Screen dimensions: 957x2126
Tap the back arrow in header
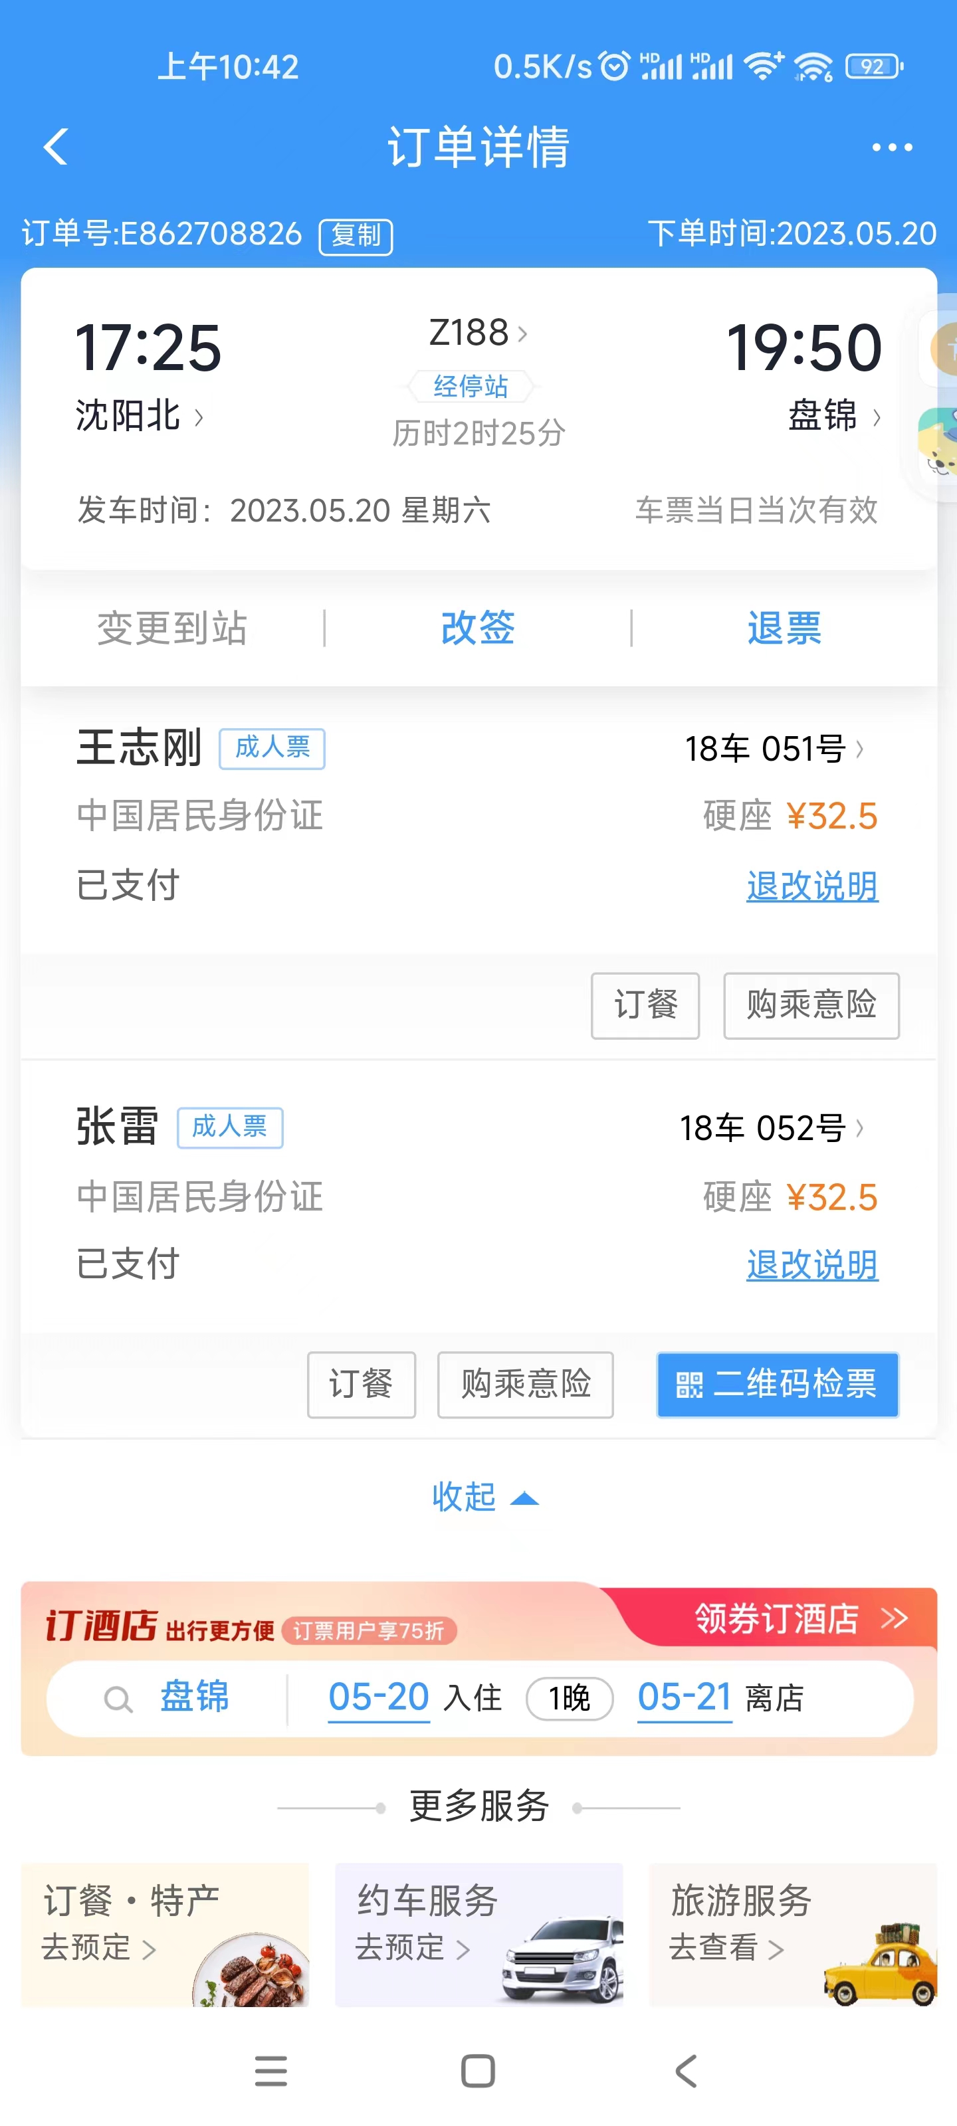coord(55,147)
